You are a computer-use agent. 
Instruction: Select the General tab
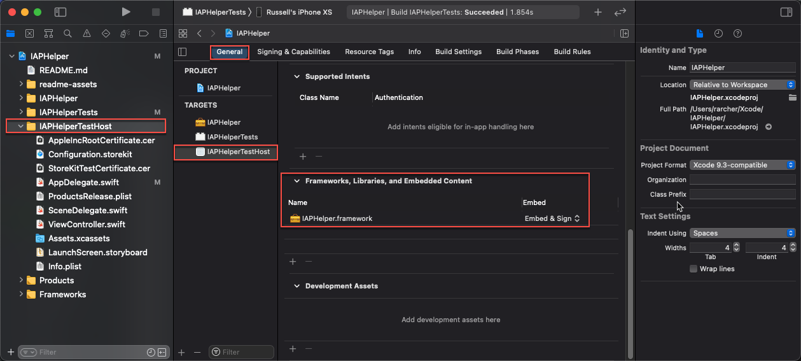[x=230, y=52]
